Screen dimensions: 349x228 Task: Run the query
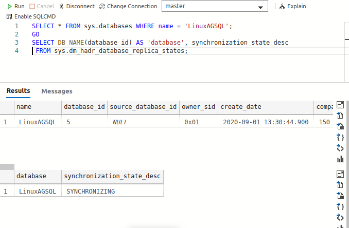(15, 6)
